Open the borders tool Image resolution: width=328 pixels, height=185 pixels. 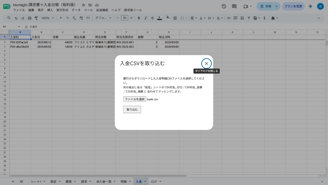click(175, 18)
